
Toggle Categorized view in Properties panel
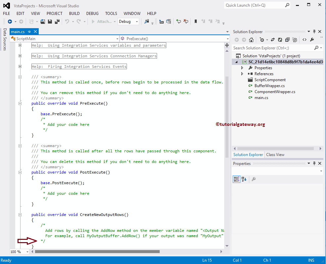(236, 179)
